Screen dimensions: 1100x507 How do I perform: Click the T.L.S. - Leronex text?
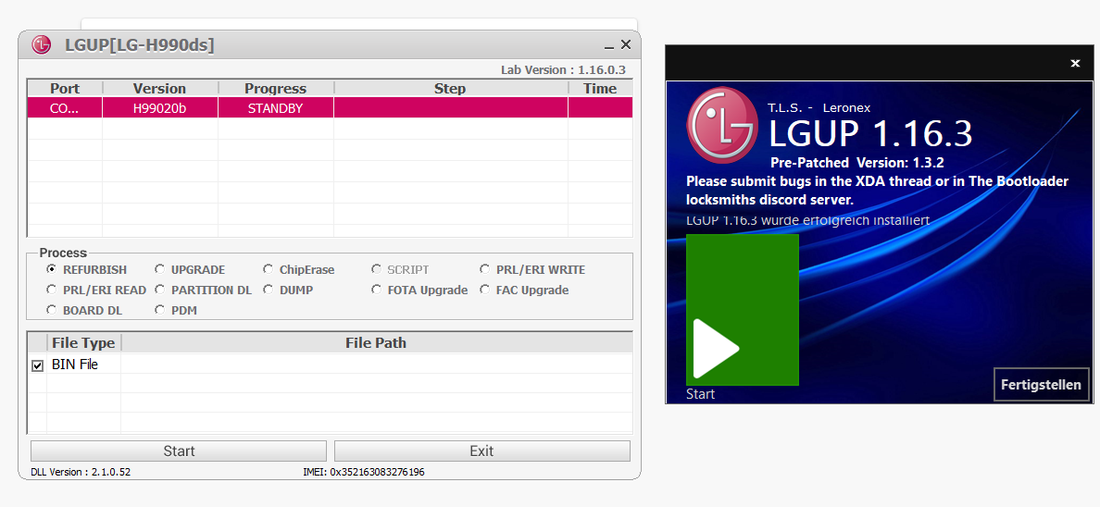pyautogui.click(x=820, y=108)
